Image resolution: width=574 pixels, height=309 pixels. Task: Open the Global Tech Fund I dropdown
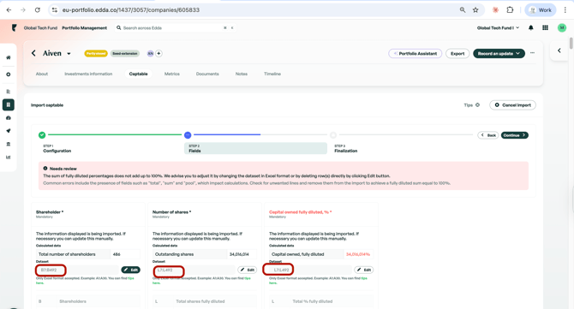(498, 27)
